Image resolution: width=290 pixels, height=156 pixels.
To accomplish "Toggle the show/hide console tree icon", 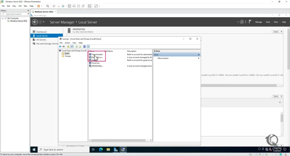I will click(x=72, y=47).
